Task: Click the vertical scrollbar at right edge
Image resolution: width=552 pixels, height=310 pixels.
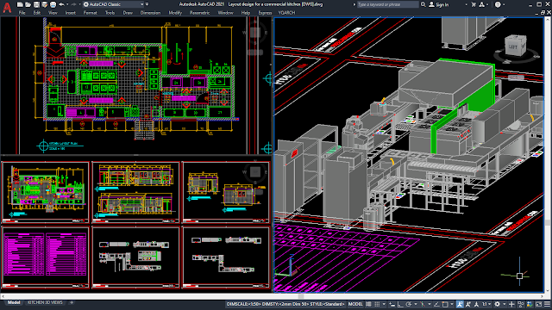Action: click(548, 155)
